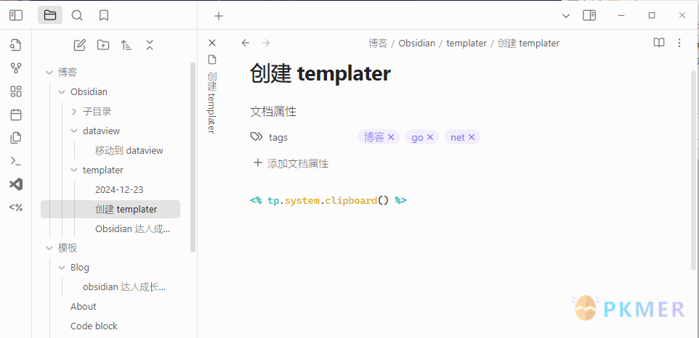Expand the 子目录 folder
The height and width of the screenshot is (338, 699).
[x=74, y=112]
